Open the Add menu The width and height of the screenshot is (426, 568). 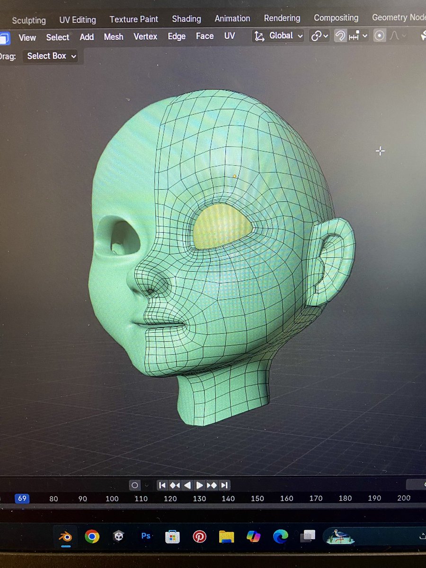[87, 37]
